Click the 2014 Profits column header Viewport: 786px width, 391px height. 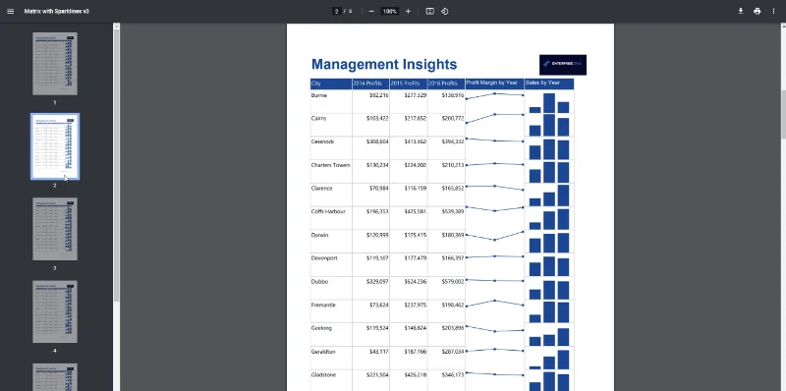370,84
